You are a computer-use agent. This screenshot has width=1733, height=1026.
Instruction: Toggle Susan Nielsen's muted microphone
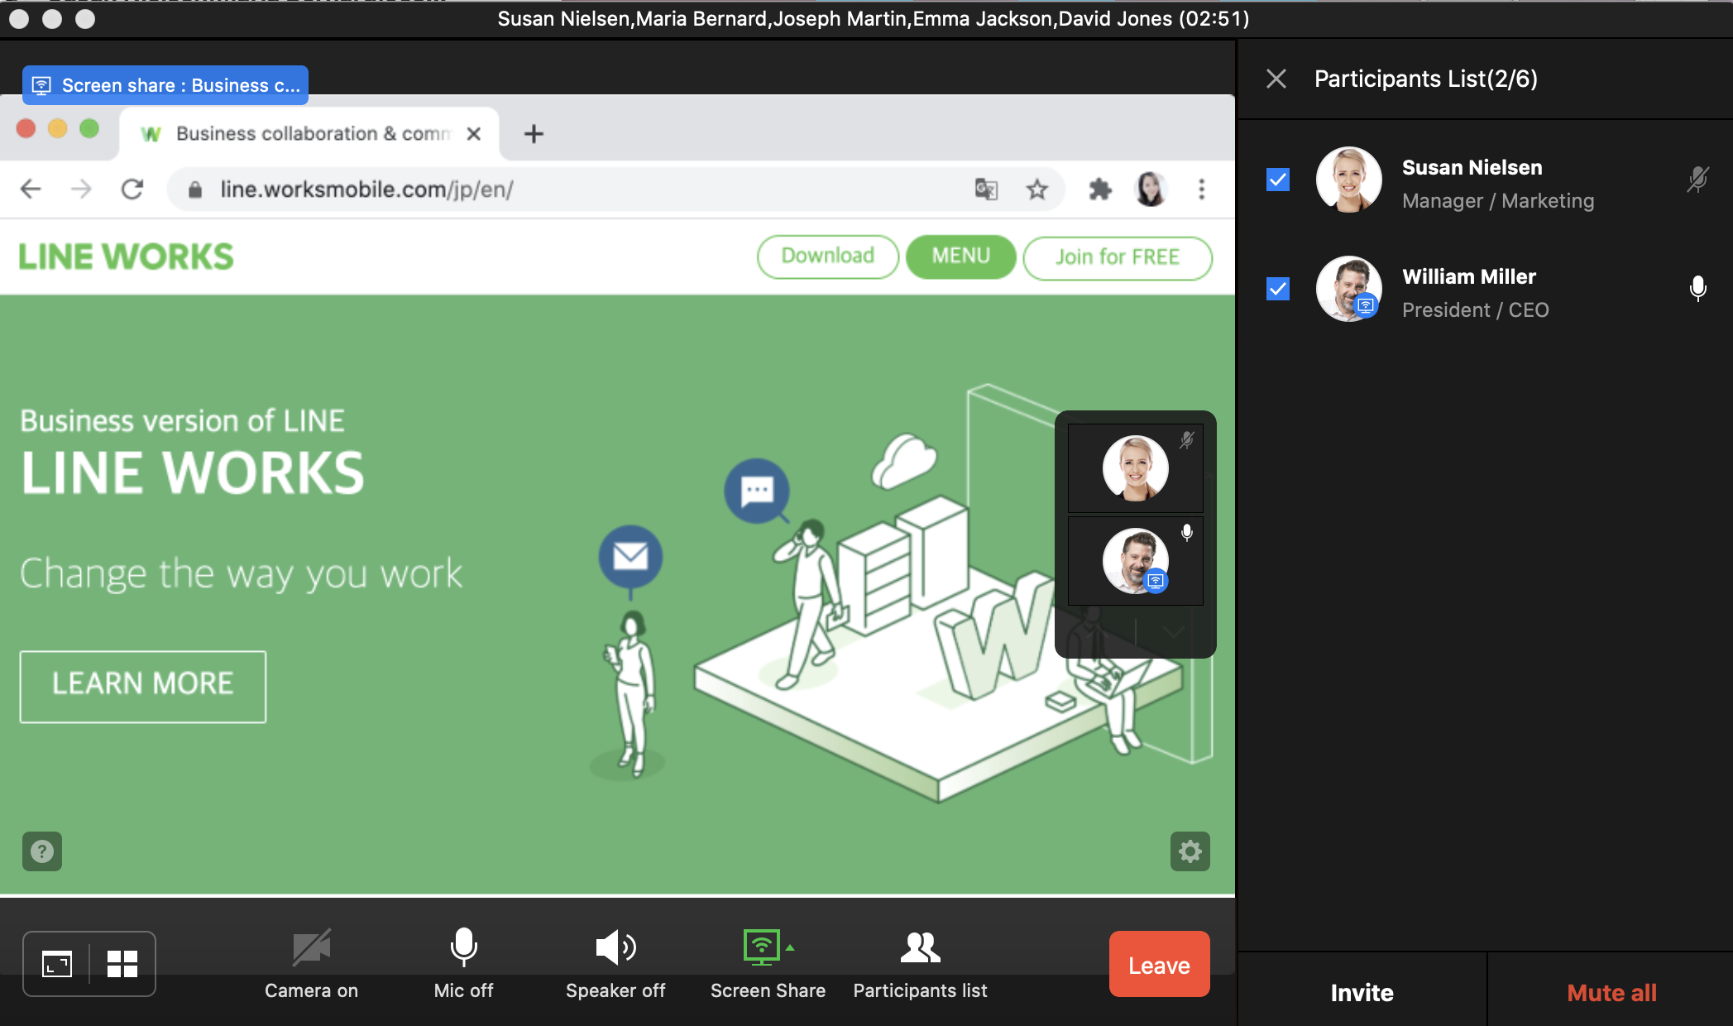[x=1697, y=180]
